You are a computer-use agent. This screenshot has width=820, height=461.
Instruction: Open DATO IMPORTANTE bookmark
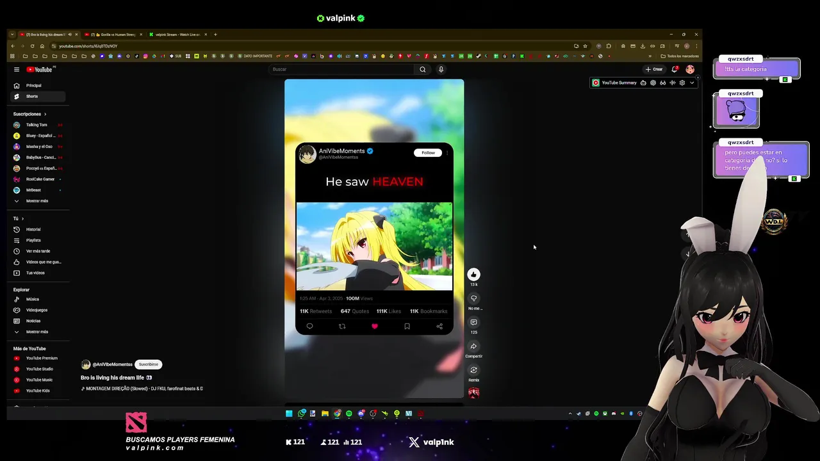coord(256,56)
